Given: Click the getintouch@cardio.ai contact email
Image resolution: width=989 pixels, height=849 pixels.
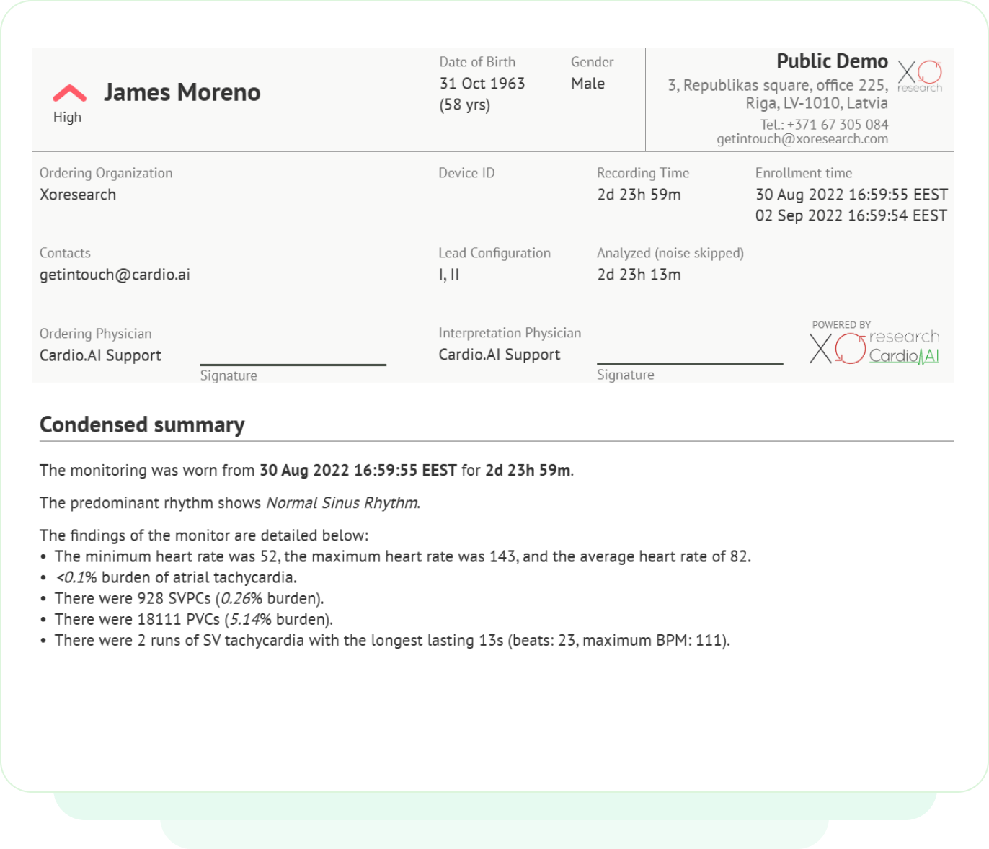Looking at the screenshot, I should [115, 275].
